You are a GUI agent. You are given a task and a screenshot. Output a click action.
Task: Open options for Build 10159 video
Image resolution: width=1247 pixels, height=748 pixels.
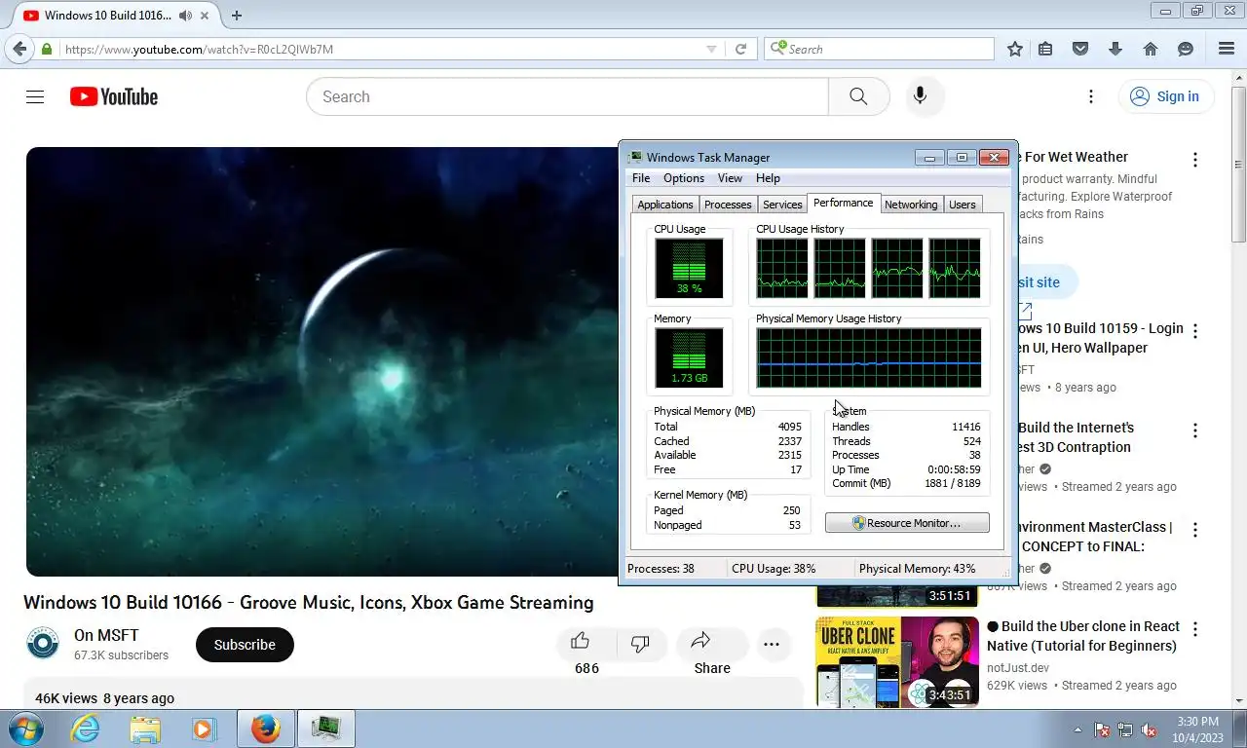click(x=1195, y=331)
